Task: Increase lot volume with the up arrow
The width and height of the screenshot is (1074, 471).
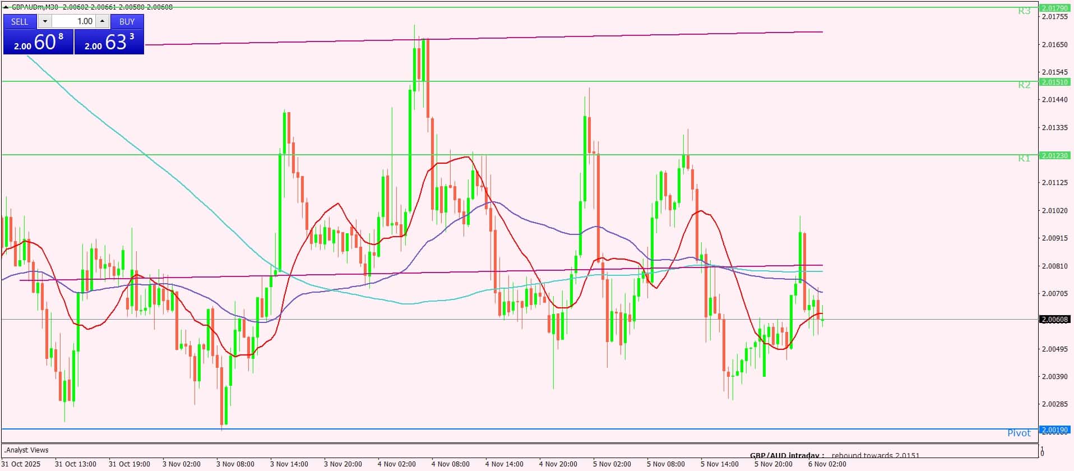Action: (x=102, y=21)
